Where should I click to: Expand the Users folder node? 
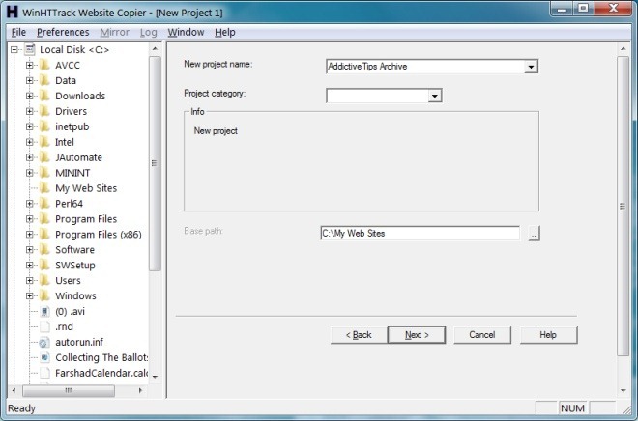click(x=29, y=280)
